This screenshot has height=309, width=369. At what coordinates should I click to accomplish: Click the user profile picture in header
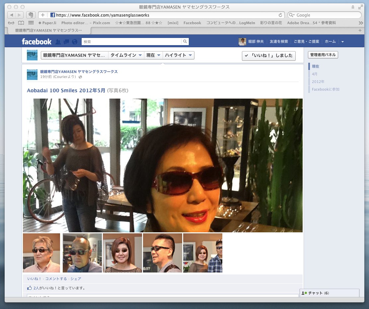[x=242, y=42]
